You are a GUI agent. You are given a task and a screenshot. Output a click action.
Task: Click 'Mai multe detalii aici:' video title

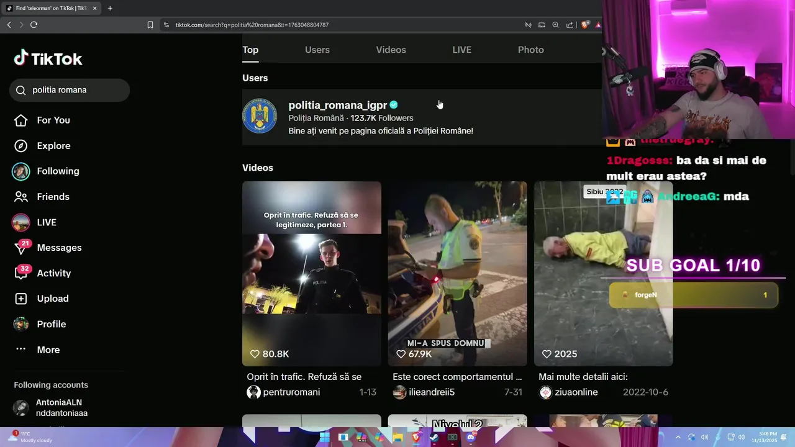click(x=583, y=377)
